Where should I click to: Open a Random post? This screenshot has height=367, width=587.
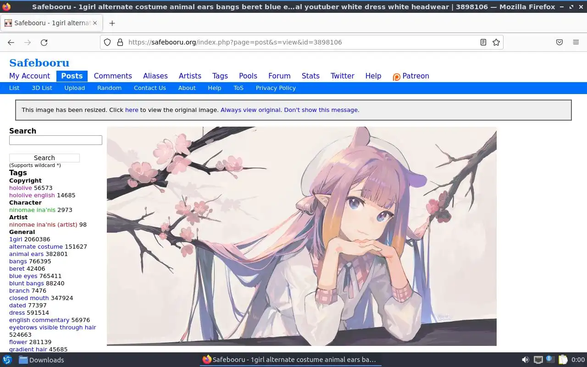109,88
